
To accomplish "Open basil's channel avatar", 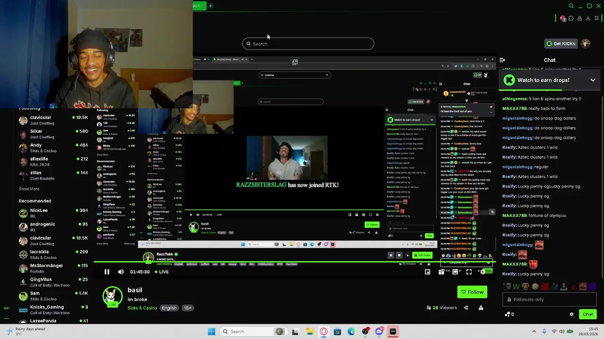I will [x=112, y=296].
